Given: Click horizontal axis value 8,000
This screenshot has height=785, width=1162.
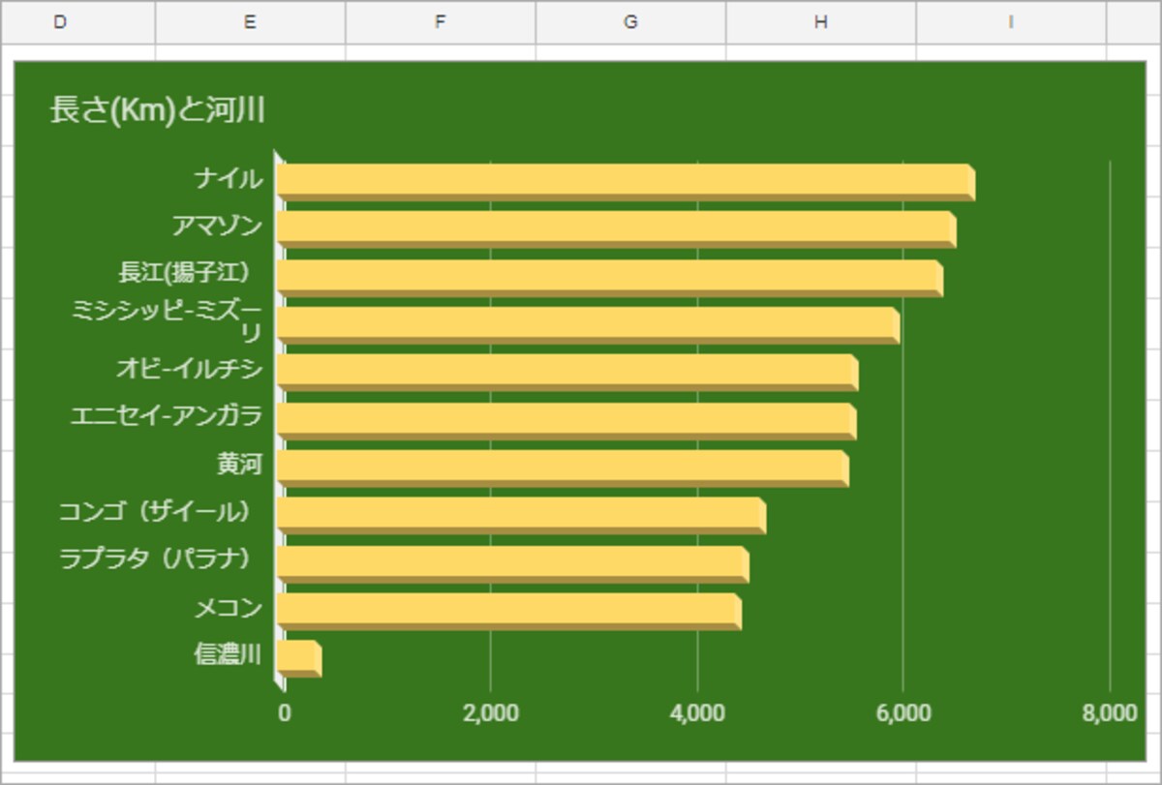Looking at the screenshot, I should (x=1110, y=713).
